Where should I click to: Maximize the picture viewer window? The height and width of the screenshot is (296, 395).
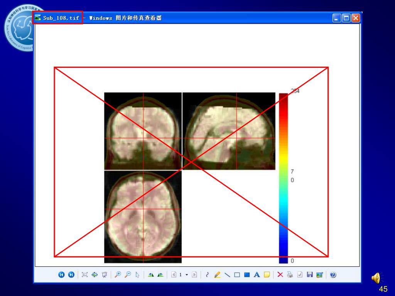[x=346, y=18]
